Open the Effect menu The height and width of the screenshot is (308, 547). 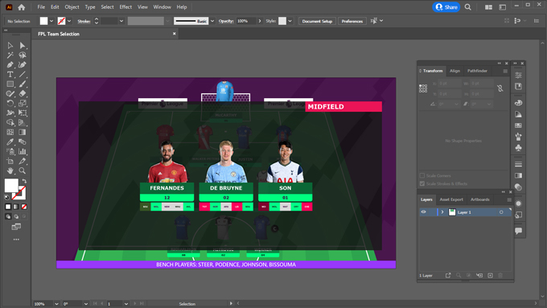125,7
